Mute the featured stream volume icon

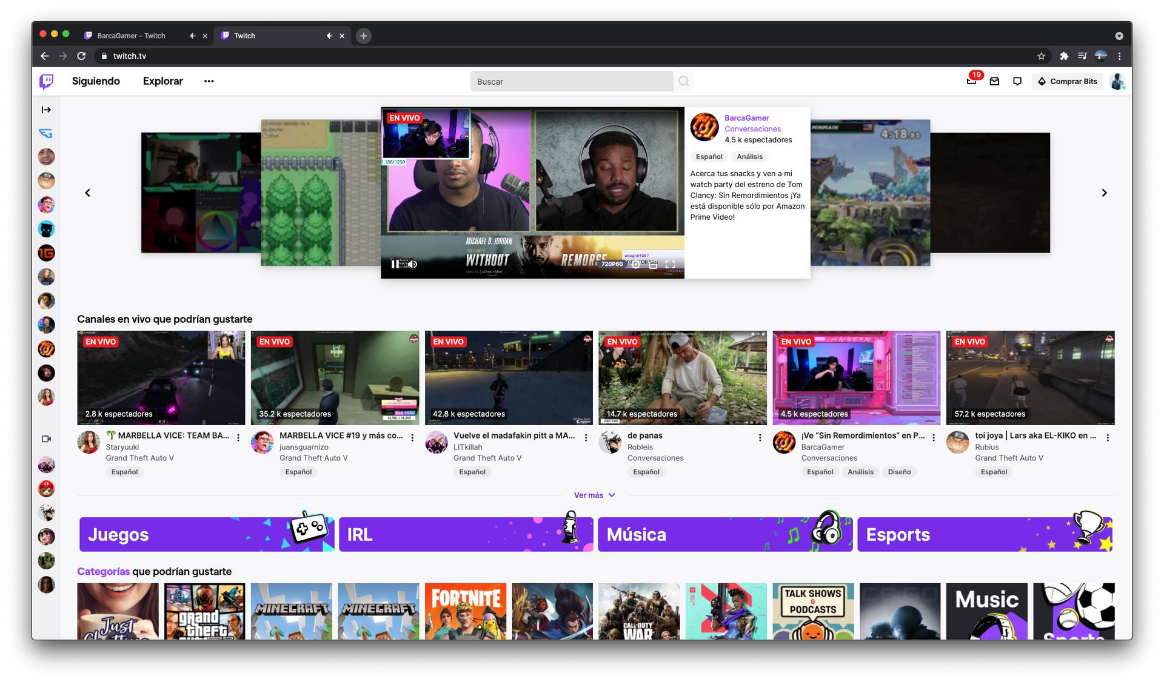[x=412, y=264]
